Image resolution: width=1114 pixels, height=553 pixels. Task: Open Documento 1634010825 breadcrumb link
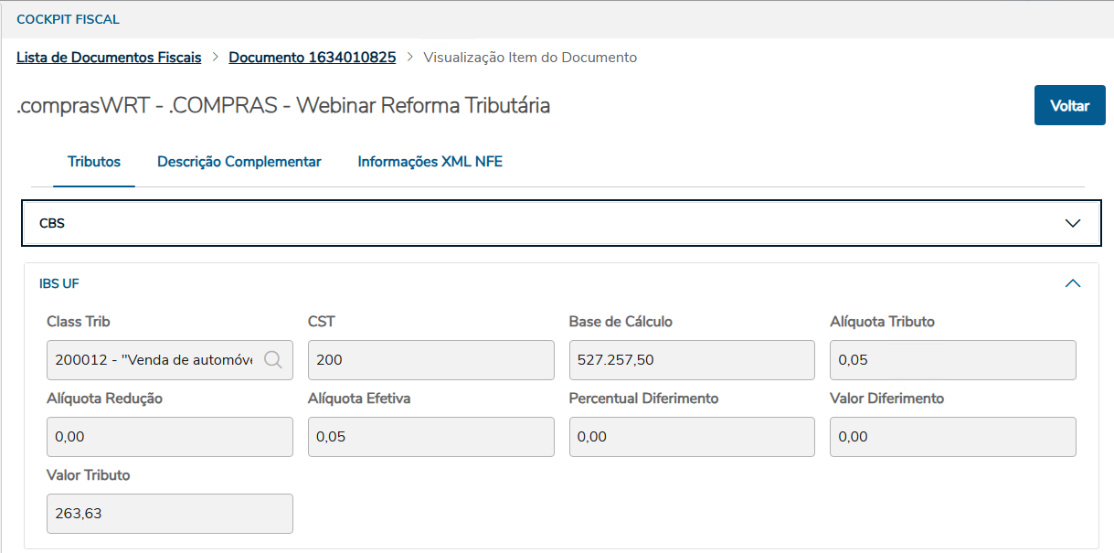pos(313,58)
